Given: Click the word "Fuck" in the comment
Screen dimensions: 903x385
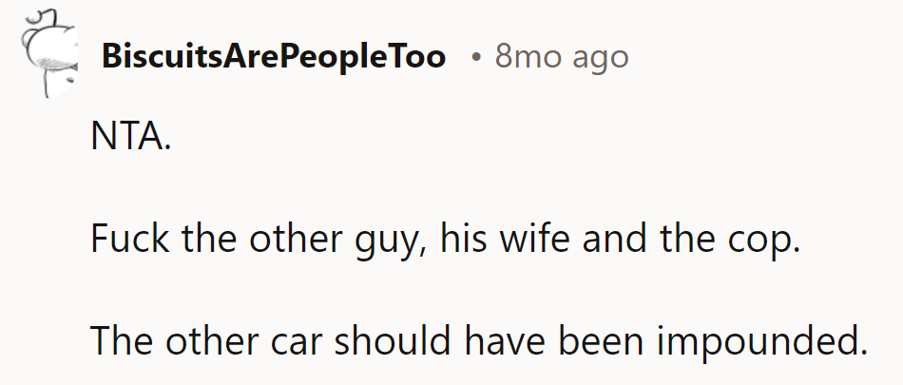Looking at the screenshot, I should pos(124,239).
